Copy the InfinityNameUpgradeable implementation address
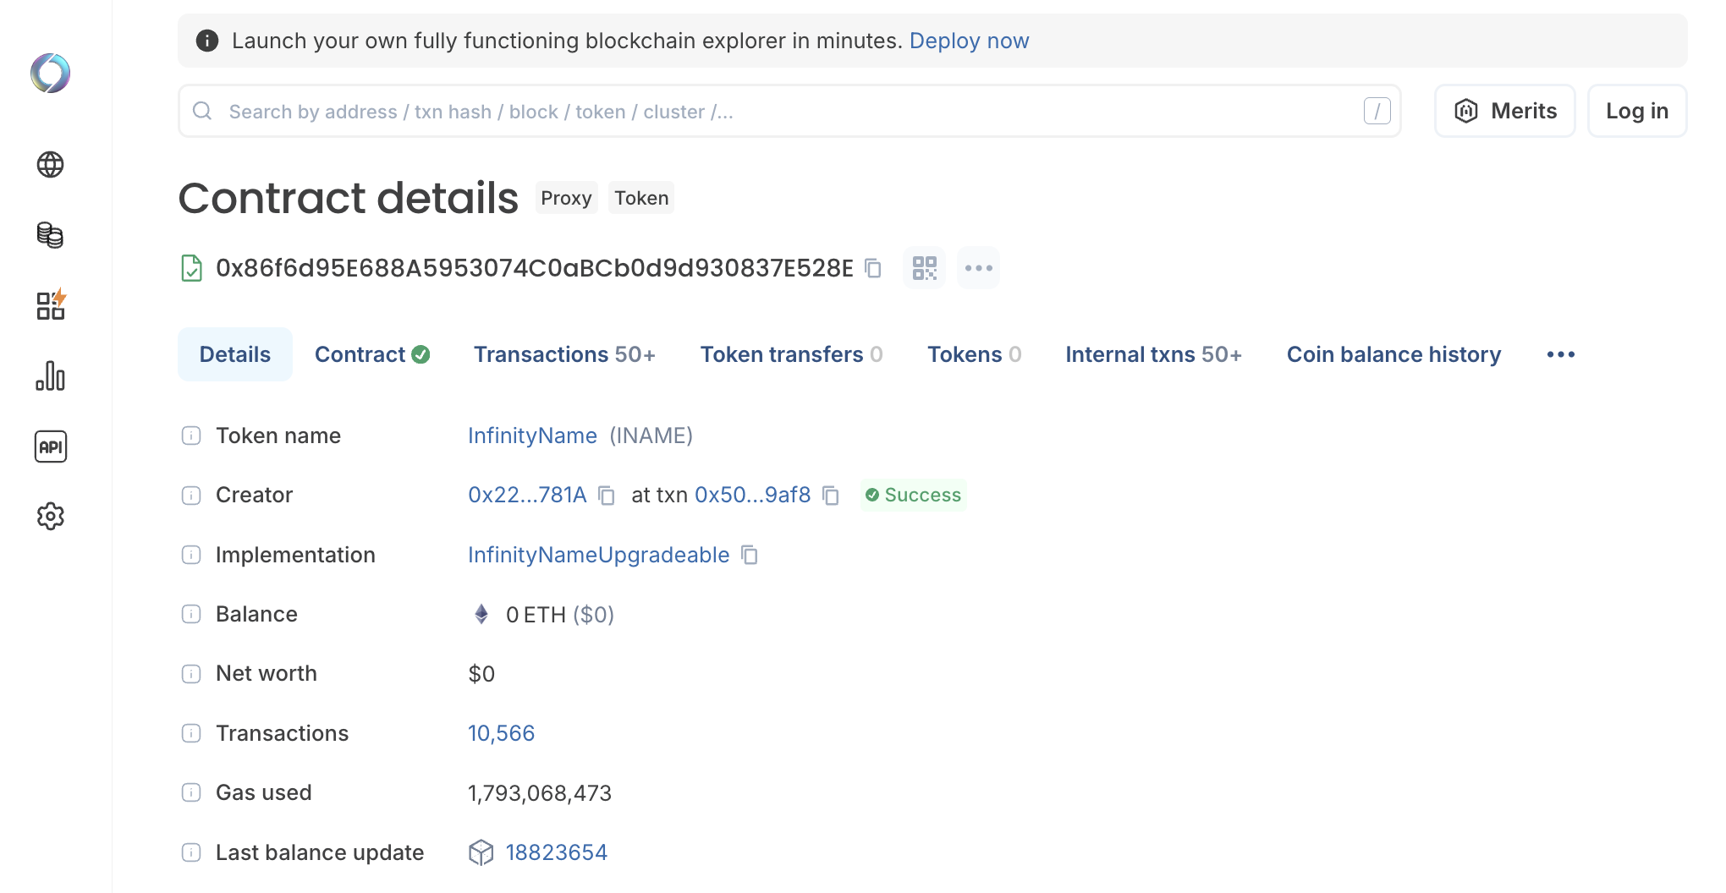The height and width of the screenshot is (893, 1726). click(x=748, y=556)
